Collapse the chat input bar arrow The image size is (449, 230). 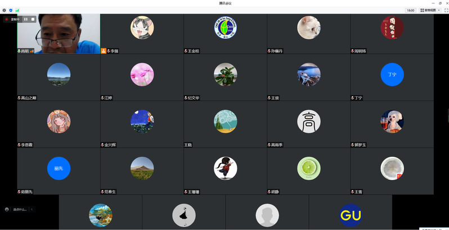(32, 209)
